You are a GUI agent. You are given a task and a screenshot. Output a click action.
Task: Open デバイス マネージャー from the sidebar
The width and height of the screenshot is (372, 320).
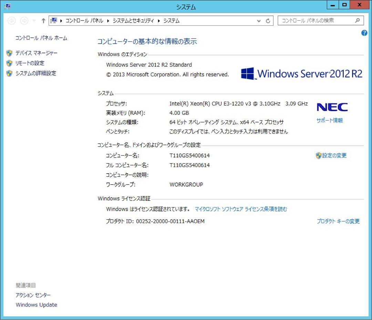click(35, 53)
